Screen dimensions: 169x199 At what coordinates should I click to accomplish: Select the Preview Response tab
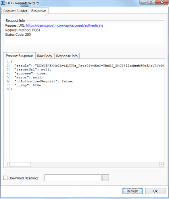(19, 56)
